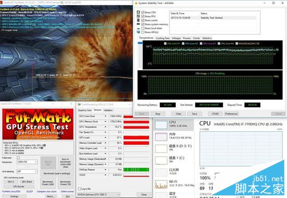Open Memory Controller Load dropdown arrow
Image resolution: width=287 pixels, height=198 pixels.
[x=105, y=143]
